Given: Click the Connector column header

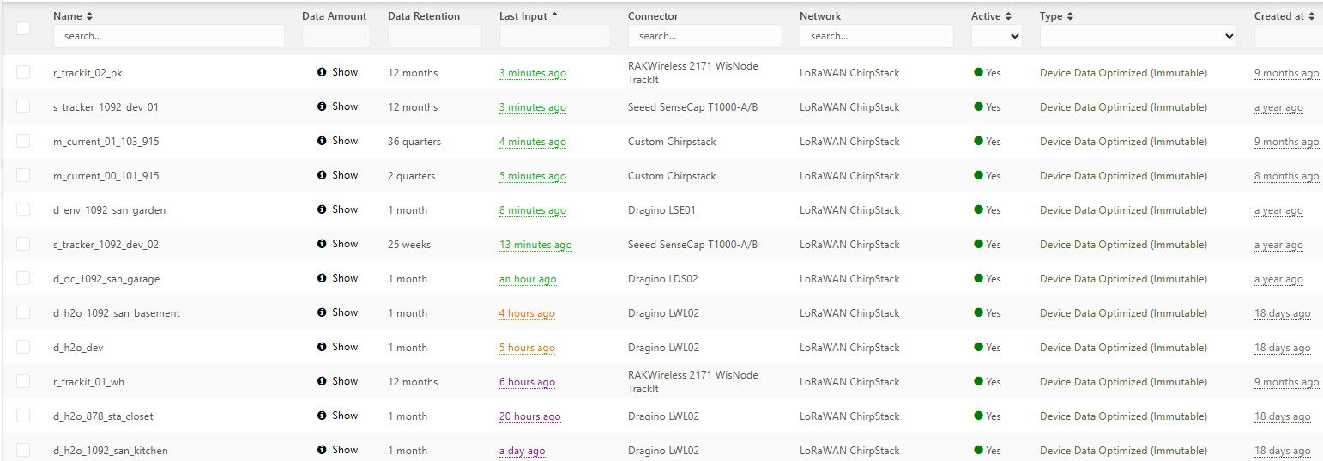Looking at the screenshot, I should (652, 16).
